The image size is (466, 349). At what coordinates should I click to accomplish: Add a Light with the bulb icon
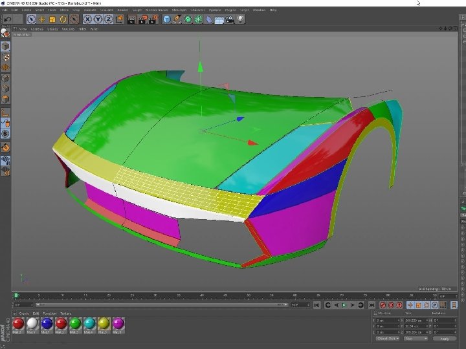coord(240,19)
